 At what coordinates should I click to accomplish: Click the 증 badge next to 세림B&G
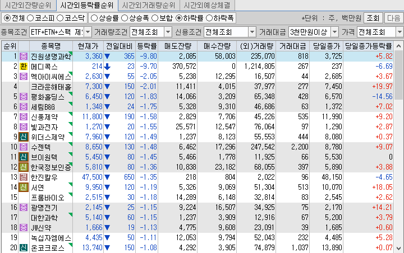(x=24, y=106)
